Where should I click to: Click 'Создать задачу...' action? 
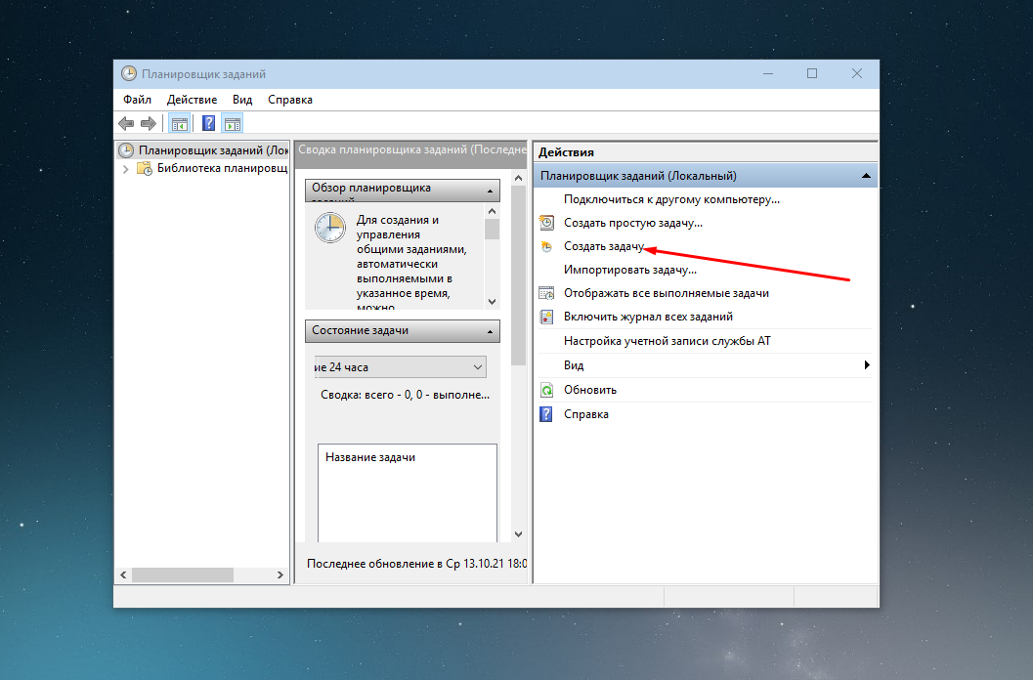(604, 246)
